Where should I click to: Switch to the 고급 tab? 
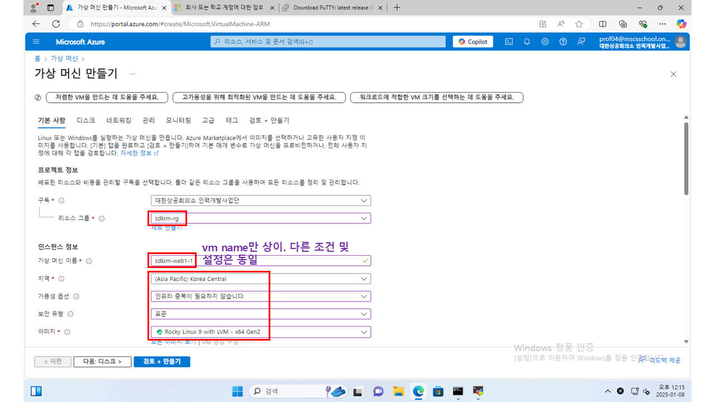coord(208,121)
